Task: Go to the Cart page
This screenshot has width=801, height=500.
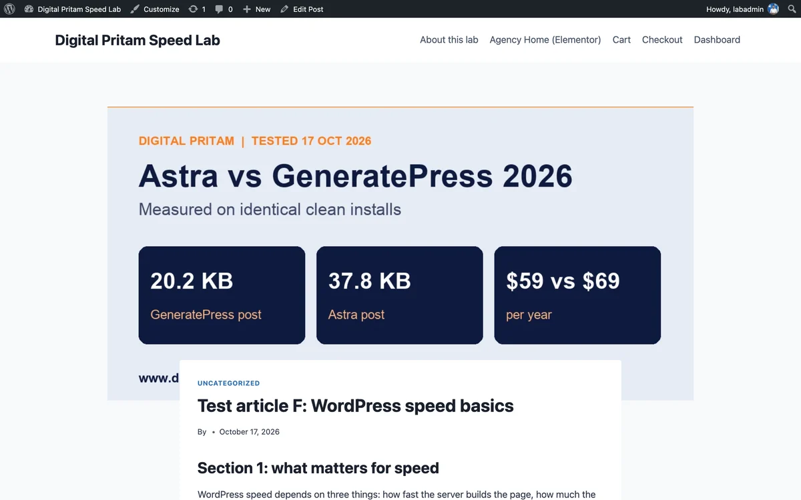Action: tap(621, 40)
